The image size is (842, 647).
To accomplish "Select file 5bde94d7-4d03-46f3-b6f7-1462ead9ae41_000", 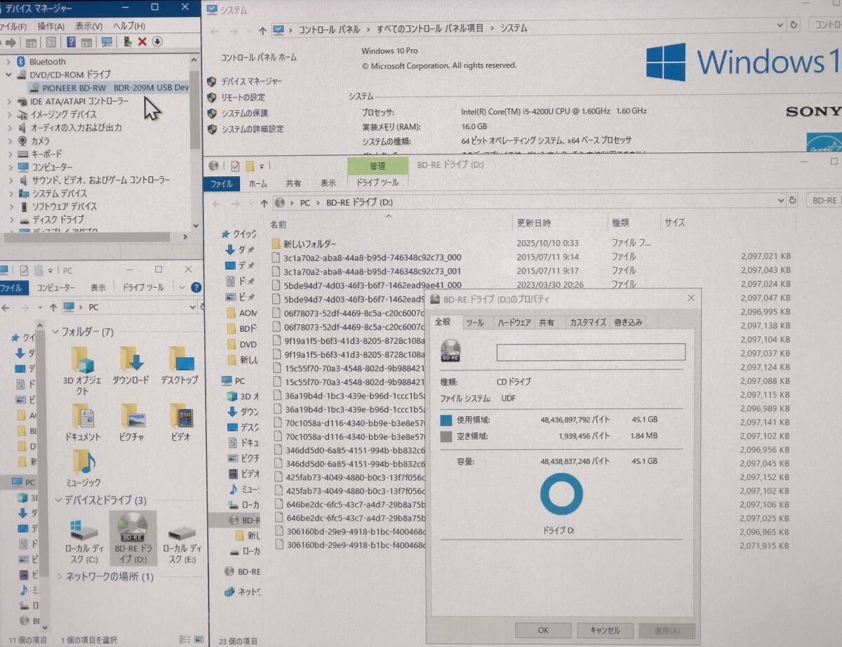I will (372, 285).
